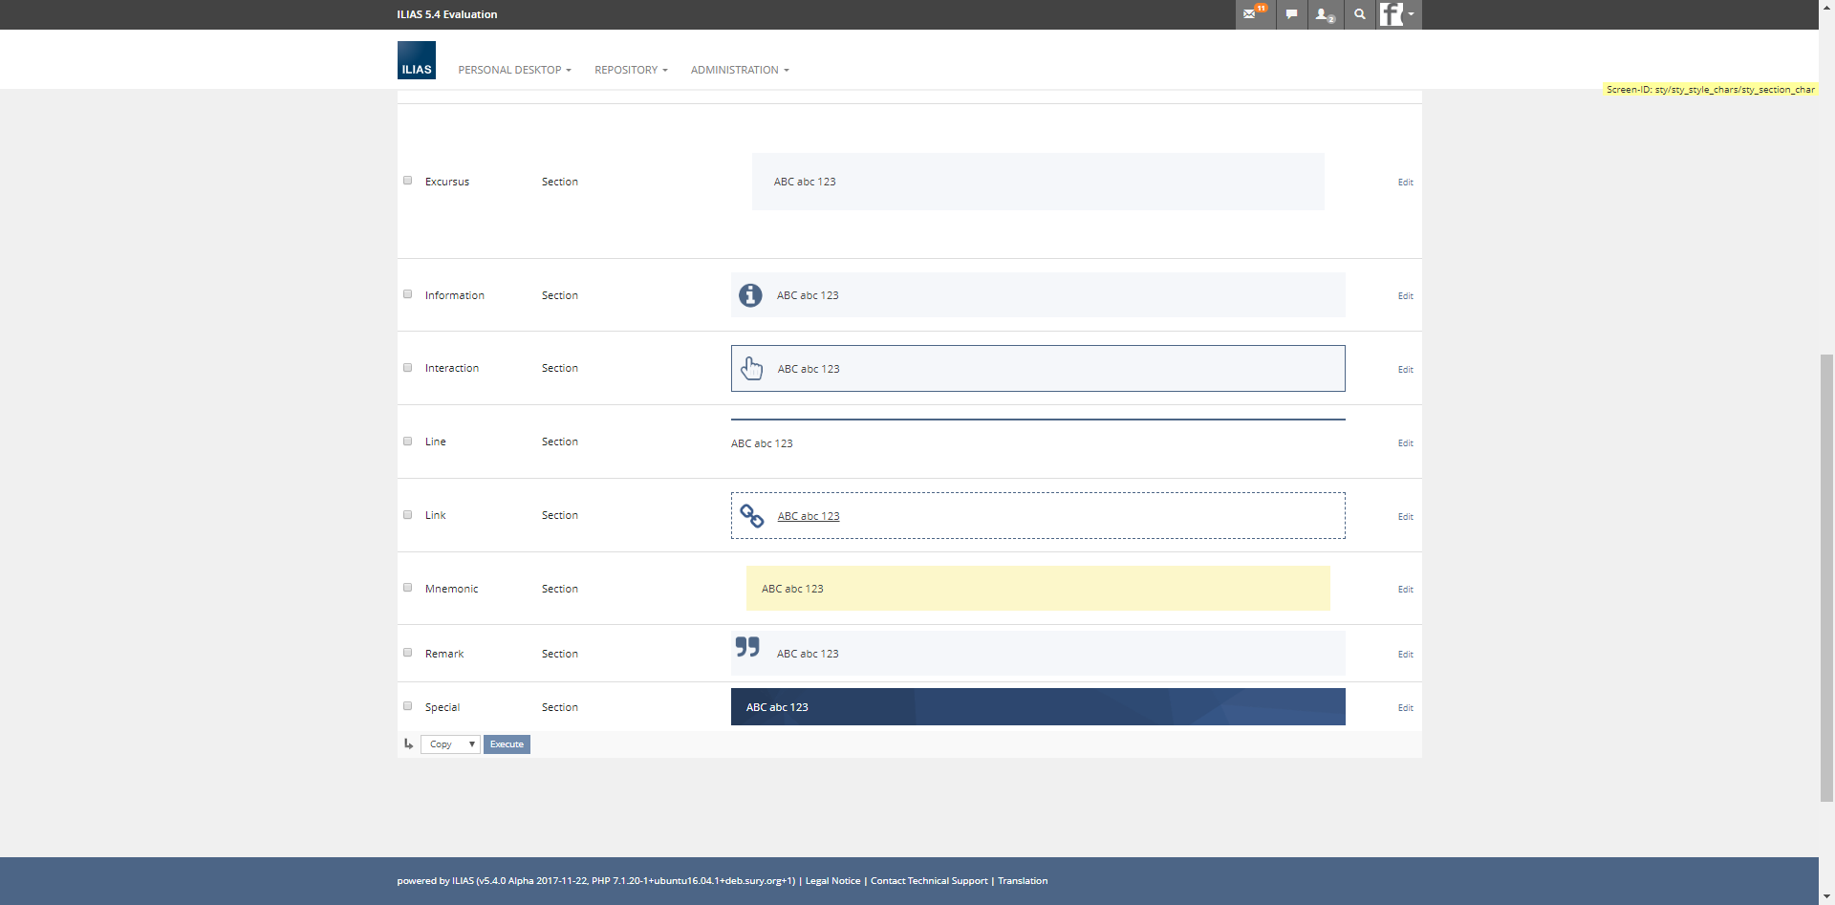Tick the Excursus checkbox
Viewport: 1835px width, 905px height.
[408, 181]
